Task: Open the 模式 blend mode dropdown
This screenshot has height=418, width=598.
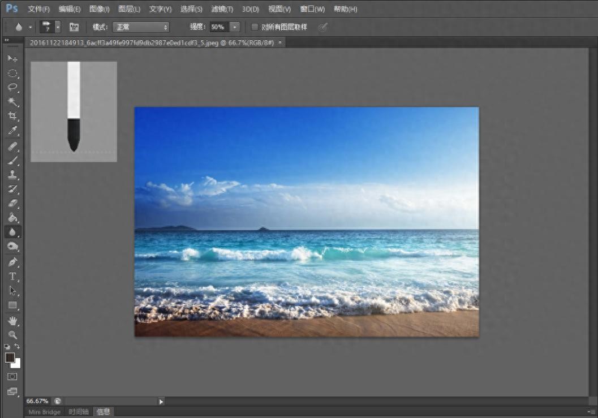Action: [x=141, y=27]
